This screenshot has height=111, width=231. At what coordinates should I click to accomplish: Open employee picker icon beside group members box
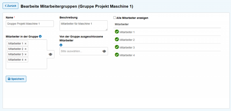tap(51, 54)
